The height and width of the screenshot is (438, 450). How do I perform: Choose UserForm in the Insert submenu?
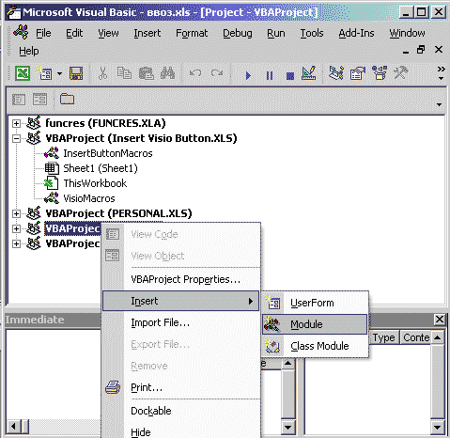(315, 303)
